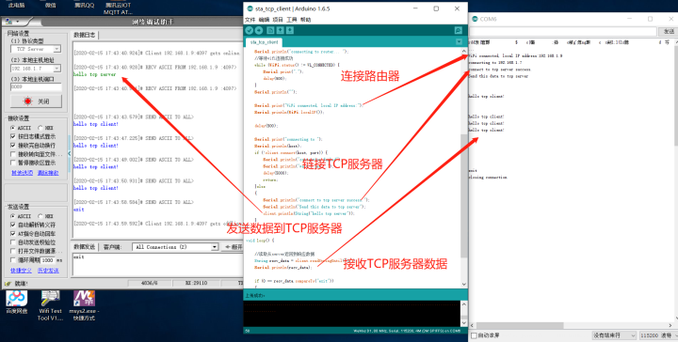
Task: Toggle 接收转向至文件 checkbox
Action: pyautogui.click(x=13, y=154)
